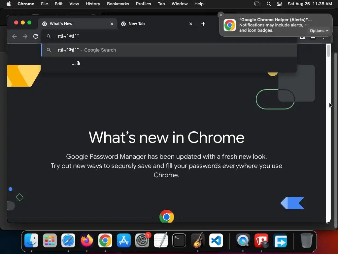Open the View menu
This screenshot has height=254, width=338.
(74, 4)
